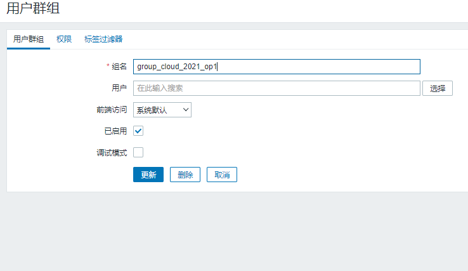The height and width of the screenshot is (271, 468).
Task: Click the 已启用 label text
Action: (x=115, y=131)
